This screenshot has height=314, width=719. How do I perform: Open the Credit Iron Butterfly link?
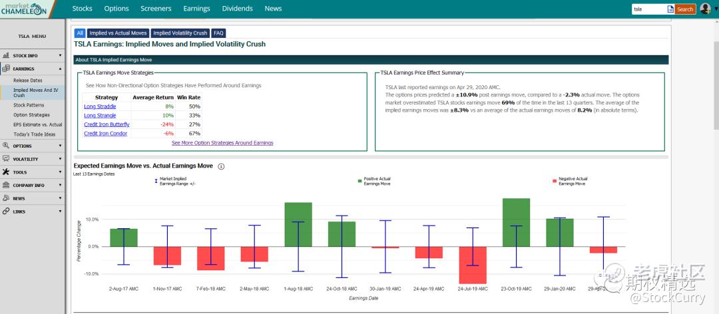pyautogui.click(x=107, y=124)
